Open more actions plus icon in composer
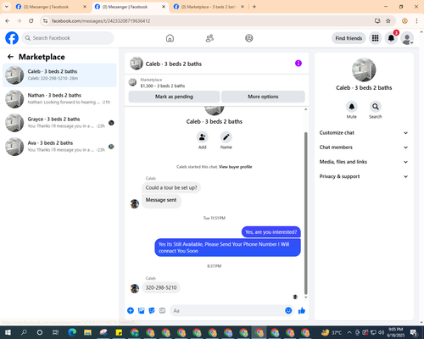This screenshot has width=424, height=339. tap(131, 311)
